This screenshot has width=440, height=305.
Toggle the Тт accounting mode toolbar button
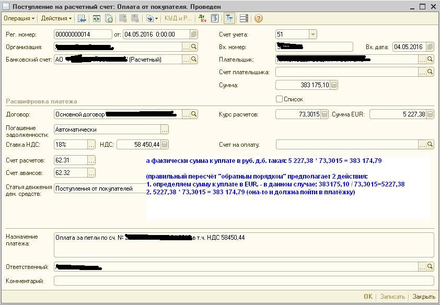(229, 18)
